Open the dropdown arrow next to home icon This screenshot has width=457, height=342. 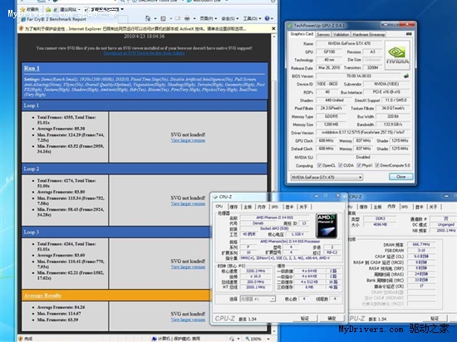pyautogui.click(x=155, y=18)
